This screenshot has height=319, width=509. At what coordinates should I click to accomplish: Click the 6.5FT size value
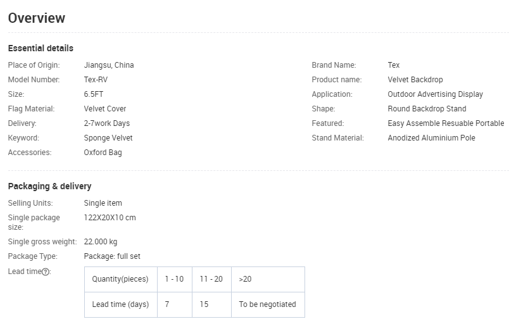point(94,94)
